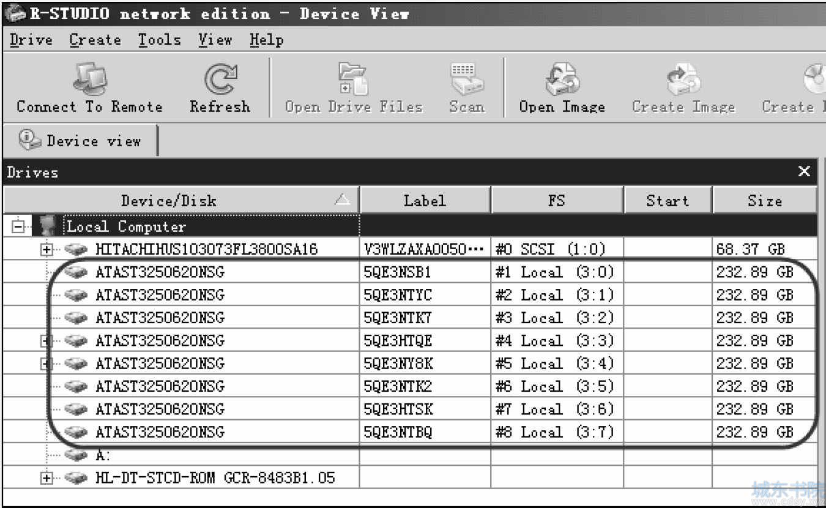Select the Local Computer tree row
826x508 pixels.
pos(410,226)
